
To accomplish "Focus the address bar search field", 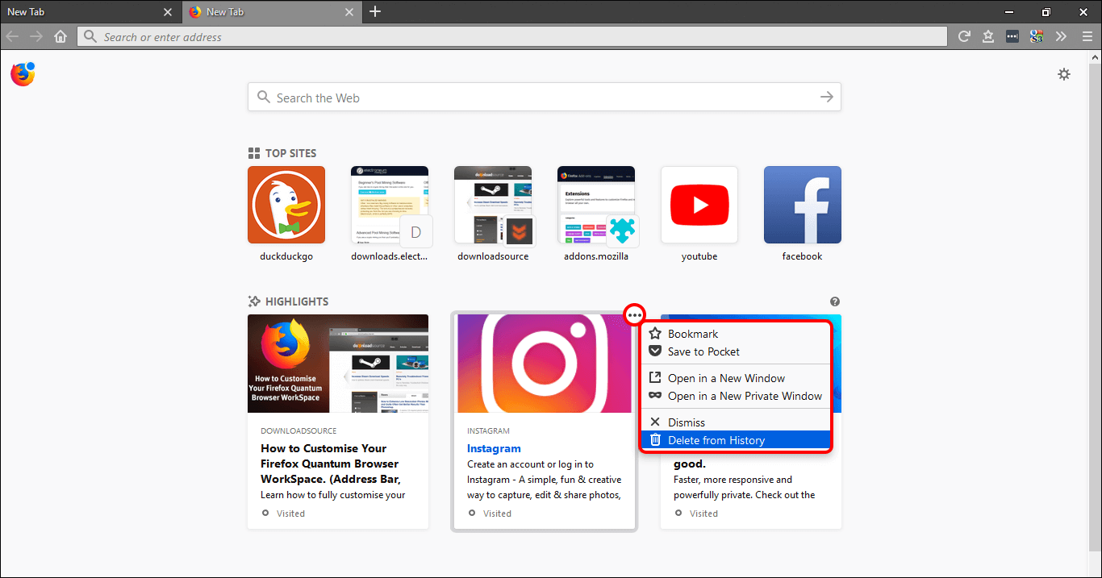I will 512,36.
